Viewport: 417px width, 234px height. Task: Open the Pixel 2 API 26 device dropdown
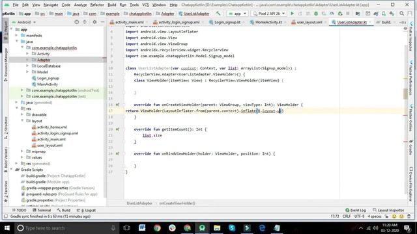[x=269, y=13]
